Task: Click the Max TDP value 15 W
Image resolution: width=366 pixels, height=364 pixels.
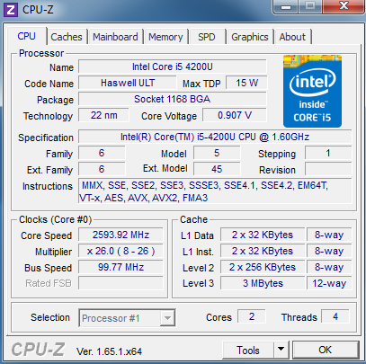Action: tap(246, 83)
